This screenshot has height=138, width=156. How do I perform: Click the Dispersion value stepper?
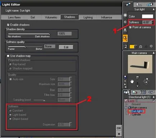click(x=70, y=124)
